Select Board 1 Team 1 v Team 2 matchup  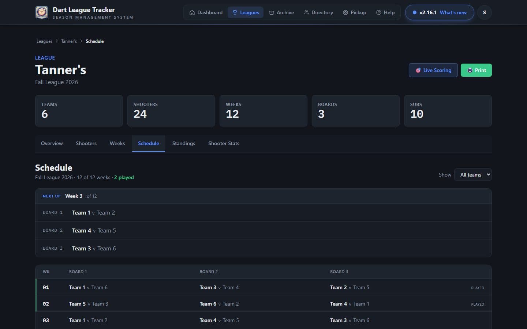(263, 212)
